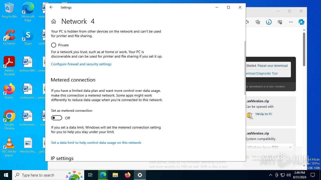The height and width of the screenshot is (180, 321).
Task: Open Task View on taskbar
Action: pos(90,175)
